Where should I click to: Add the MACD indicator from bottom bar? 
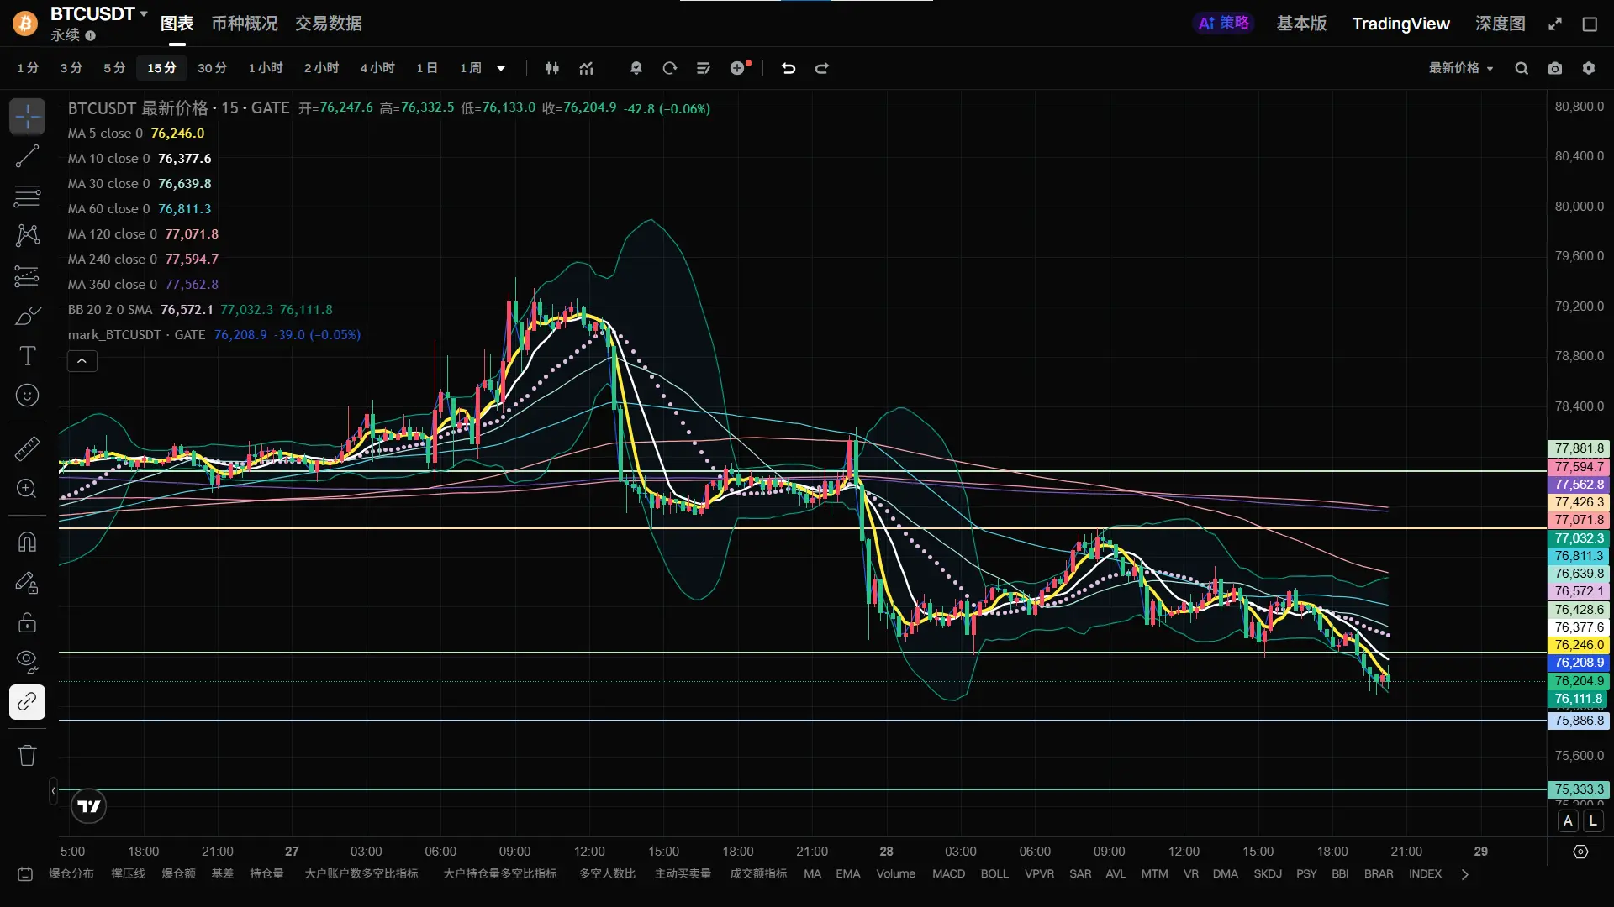(948, 873)
